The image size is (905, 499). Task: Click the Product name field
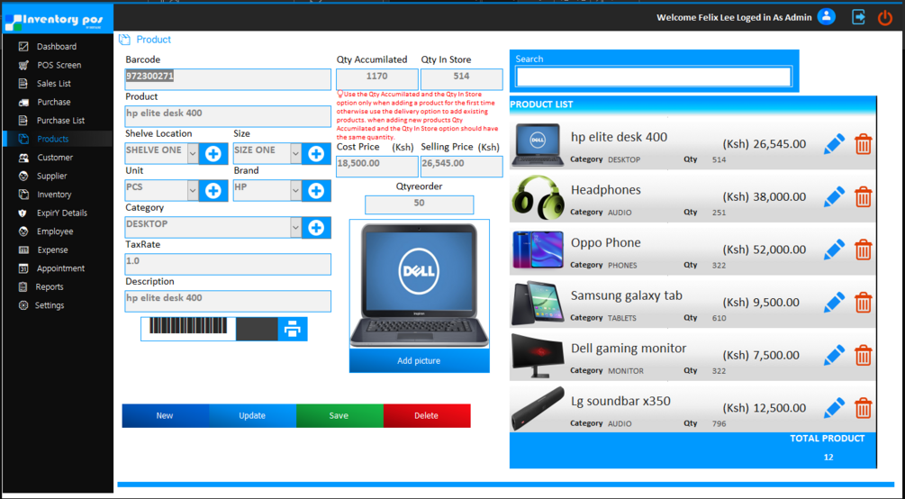coord(228,116)
